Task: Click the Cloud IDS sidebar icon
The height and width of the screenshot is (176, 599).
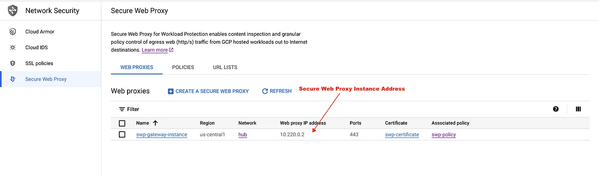Action: pos(13,47)
